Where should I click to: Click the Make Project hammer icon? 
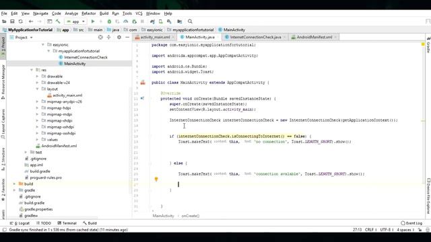click(x=58, y=22)
